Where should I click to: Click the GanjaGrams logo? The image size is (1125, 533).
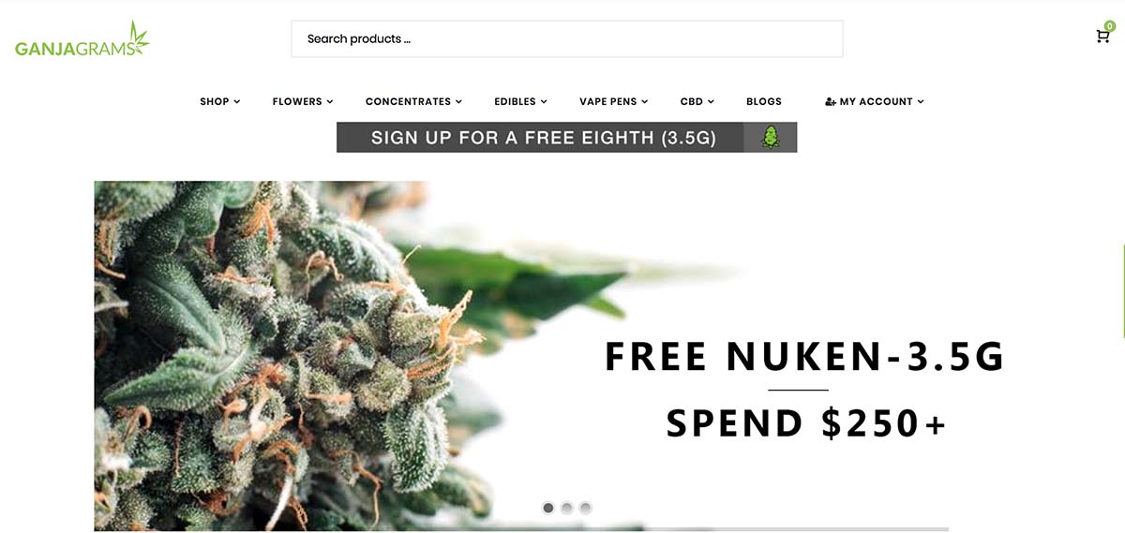[x=82, y=39]
